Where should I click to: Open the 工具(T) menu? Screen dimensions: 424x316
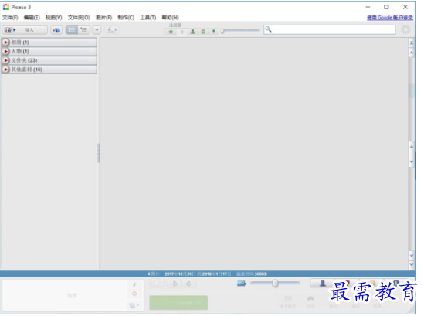pos(148,18)
